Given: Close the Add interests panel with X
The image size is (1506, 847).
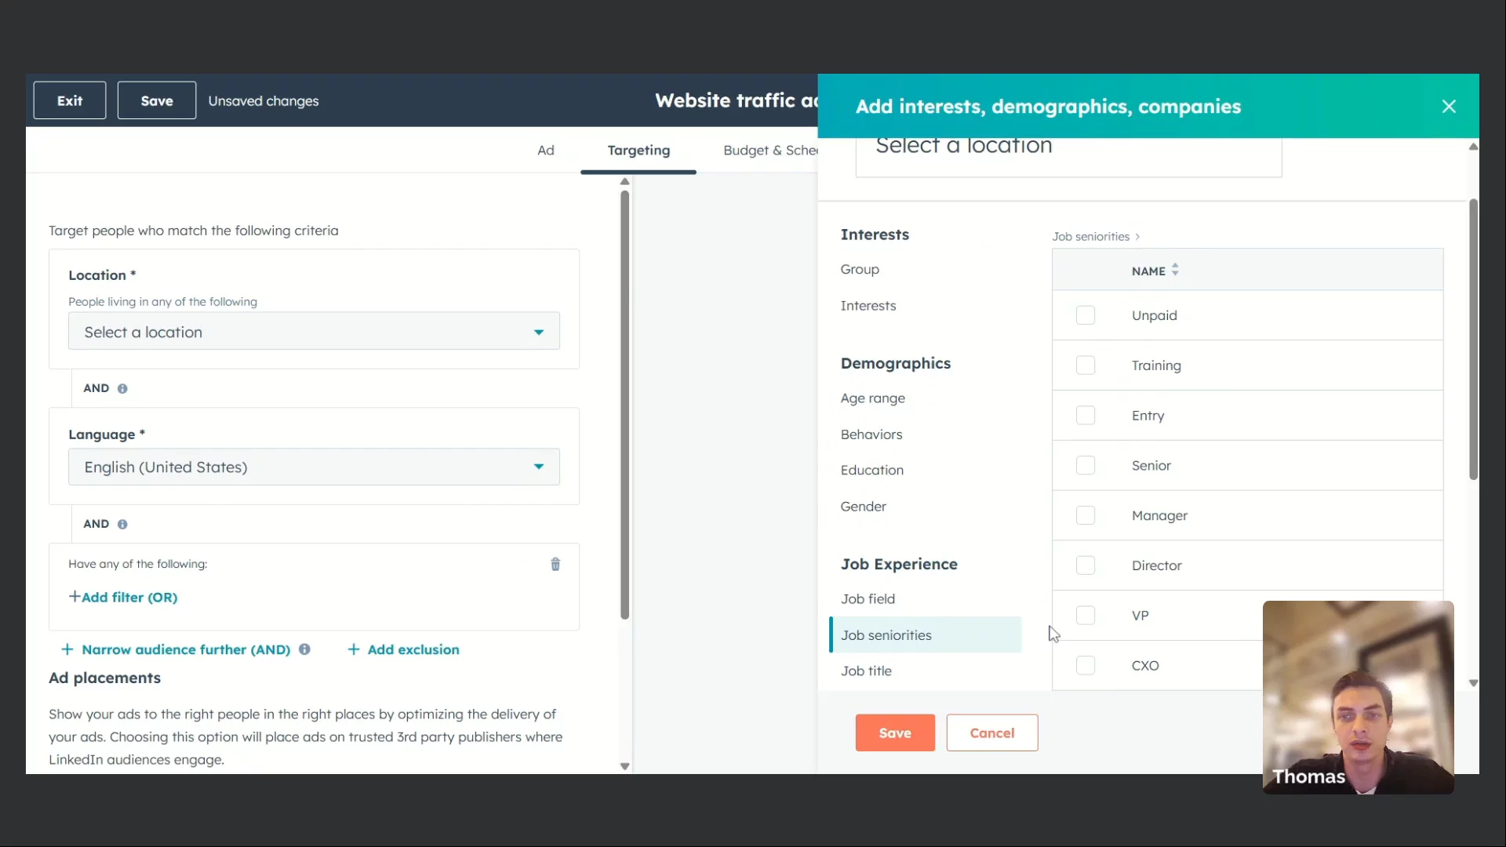Looking at the screenshot, I should 1448,107.
